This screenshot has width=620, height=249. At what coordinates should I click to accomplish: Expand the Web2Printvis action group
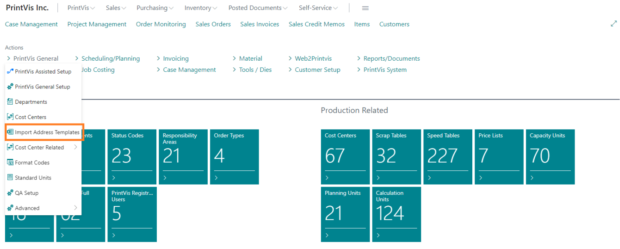pyautogui.click(x=310, y=59)
